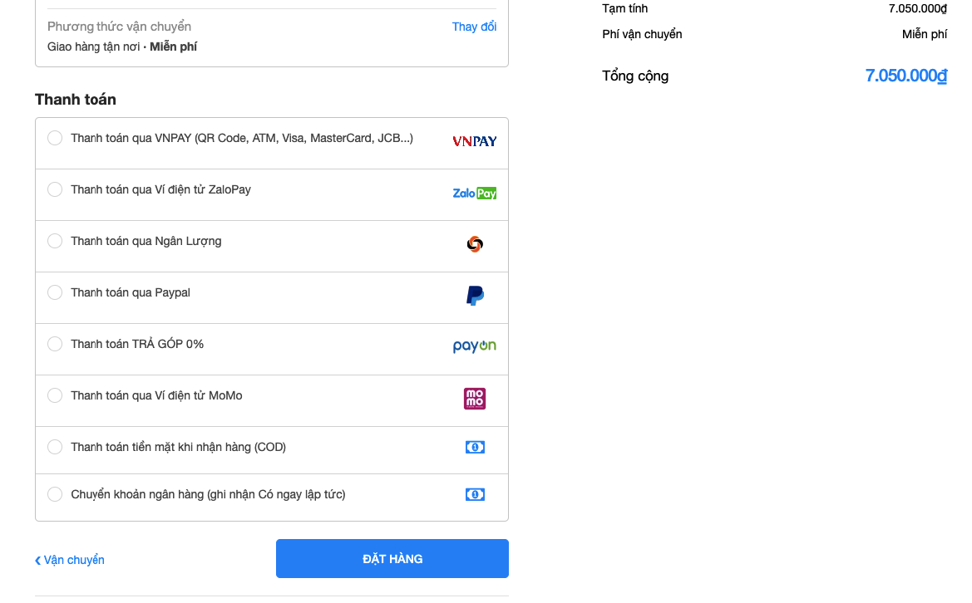Click the Ngân Lượng logo icon
The height and width of the screenshot is (603, 972).
coord(474,244)
